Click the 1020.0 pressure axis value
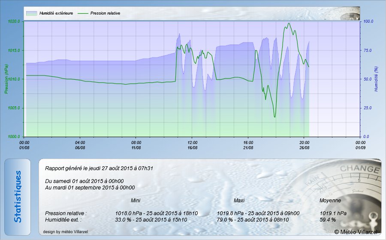The width and height of the screenshot is (386, 240). click(14, 21)
